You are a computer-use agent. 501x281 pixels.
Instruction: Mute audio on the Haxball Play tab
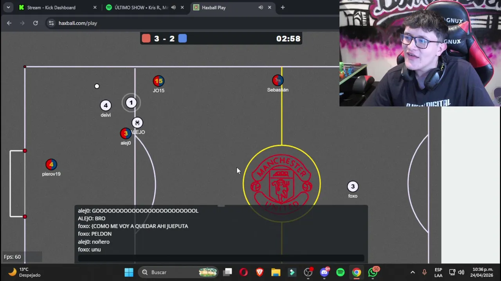261,7
